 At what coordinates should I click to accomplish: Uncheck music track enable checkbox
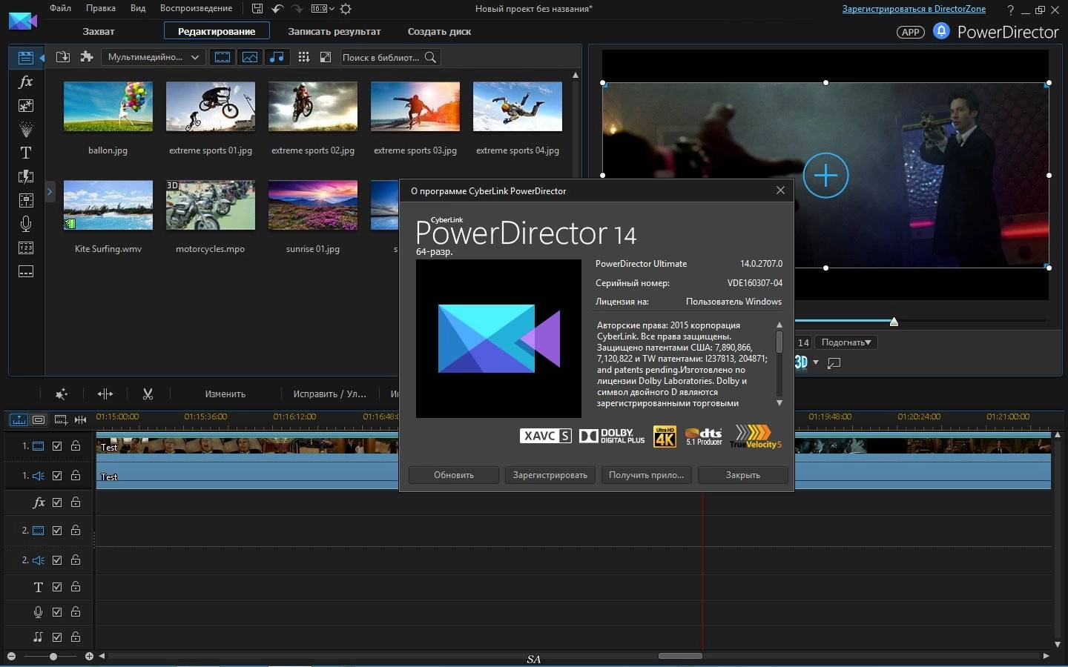(57, 637)
